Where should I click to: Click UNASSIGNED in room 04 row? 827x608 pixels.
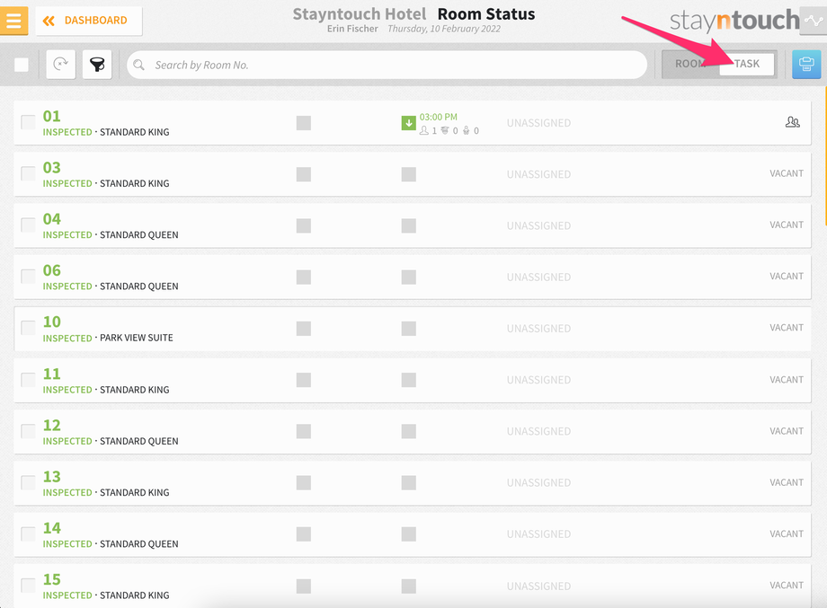point(538,225)
